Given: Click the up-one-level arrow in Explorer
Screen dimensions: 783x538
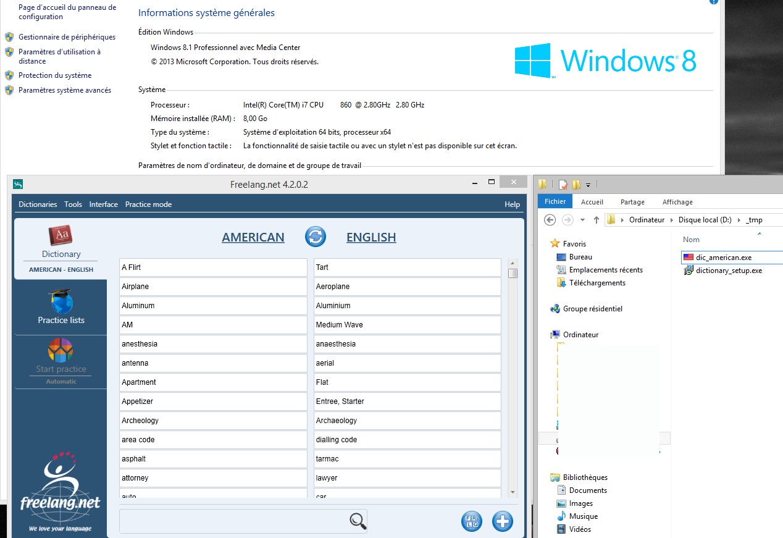Looking at the screenshot, I should (x=596, y=220).
